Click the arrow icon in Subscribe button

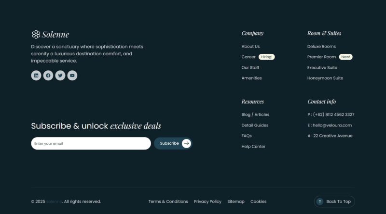click(186, 143)
